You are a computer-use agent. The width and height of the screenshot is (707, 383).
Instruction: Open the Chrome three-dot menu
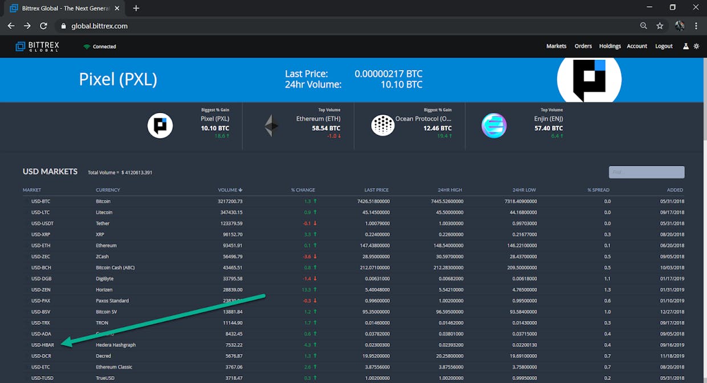pos(696,26)
